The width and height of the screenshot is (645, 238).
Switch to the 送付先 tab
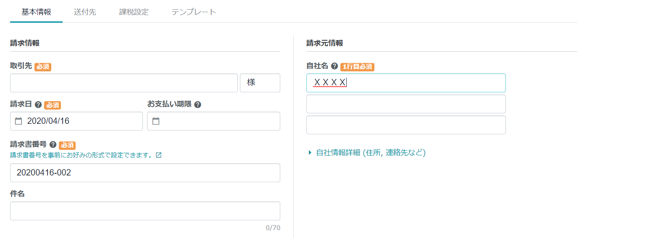(x=85, y=12)
